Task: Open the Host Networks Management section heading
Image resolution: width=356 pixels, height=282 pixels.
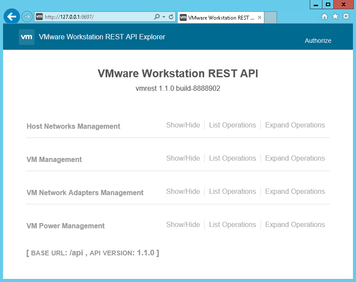Action: 73,126
